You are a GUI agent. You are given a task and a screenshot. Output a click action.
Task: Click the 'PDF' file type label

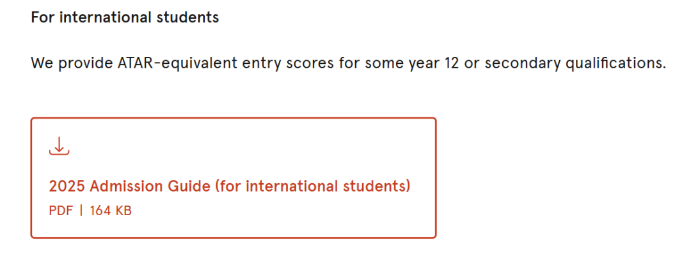coord(61,211)
